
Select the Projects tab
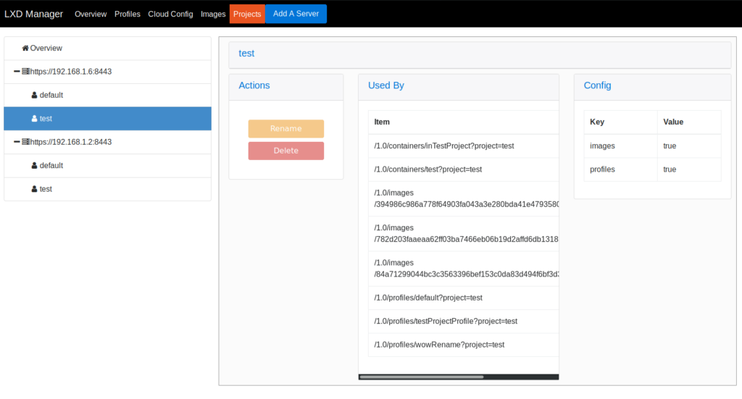pos(247,14)
